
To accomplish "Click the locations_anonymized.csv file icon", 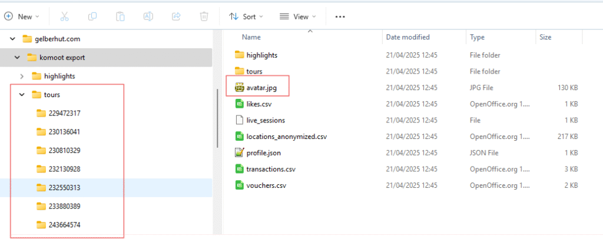I will tap(240, 137).
